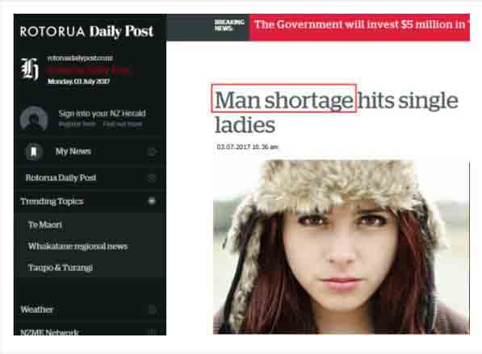
Task: Expand the Weather section toggle
Action: [x=152, y=310]
